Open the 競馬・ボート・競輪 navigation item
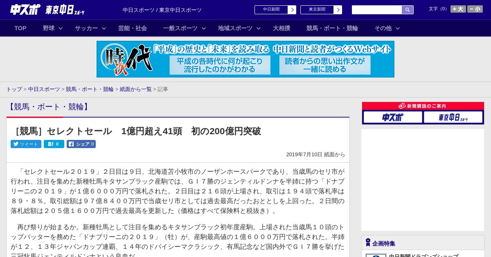This screenshot has width=491, height=257. click(332, 28)
